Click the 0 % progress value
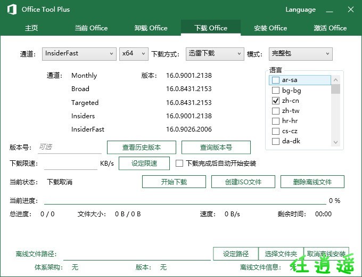The height and width of the screenshot is (277, 362). click(x=334, y=200)
